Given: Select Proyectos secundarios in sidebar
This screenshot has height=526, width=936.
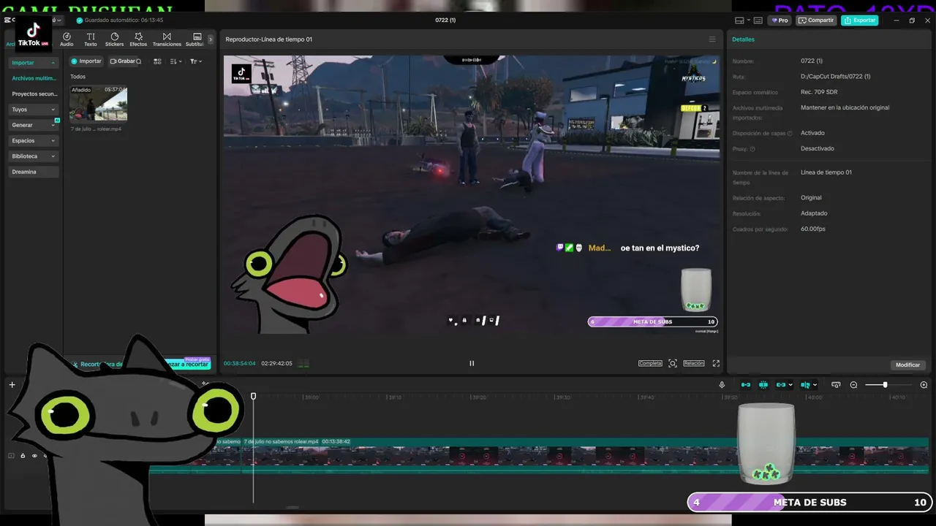Looking at the screenshot, I should pyautogui.click(x=34, y=94).
